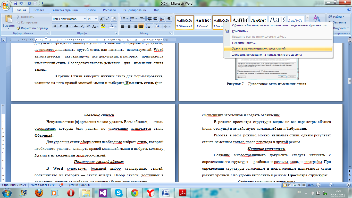Toggle show paragraph marks (¶)
The image size is (352, 198).
click(x=169, y=19)
